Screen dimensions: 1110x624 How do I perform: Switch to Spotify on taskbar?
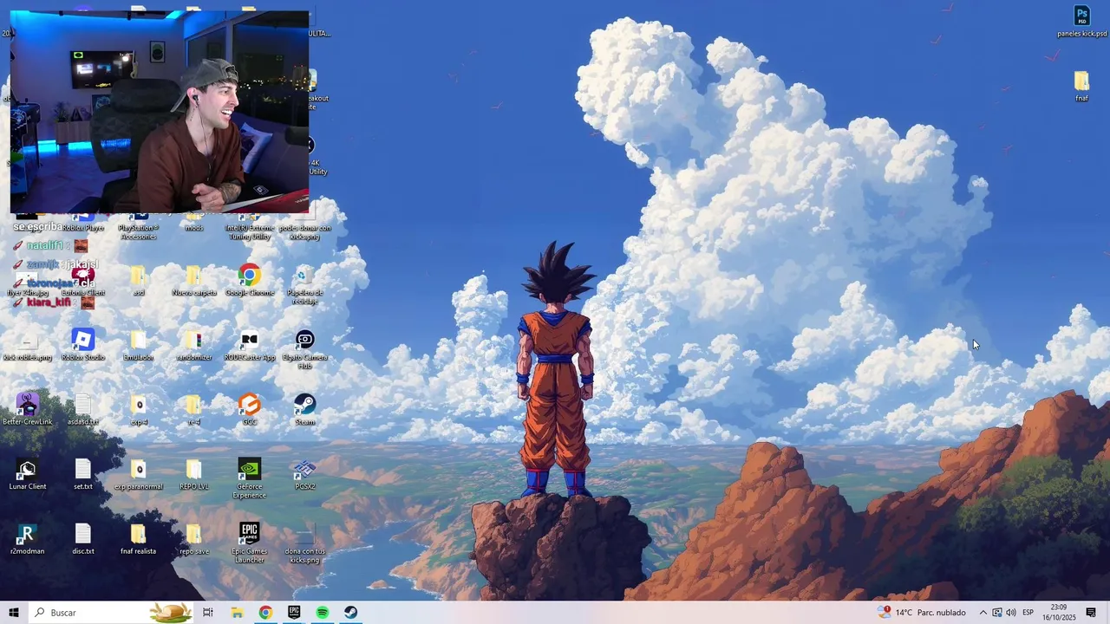click(323, 613)
